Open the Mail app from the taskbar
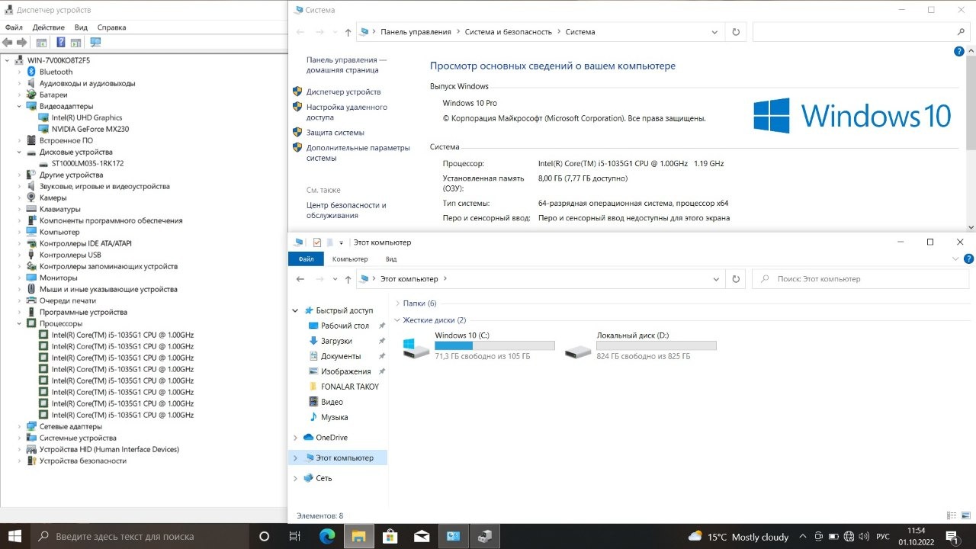The width and height of the screenshot is (976, 549). pyautogui.click(x=421, y=536)
